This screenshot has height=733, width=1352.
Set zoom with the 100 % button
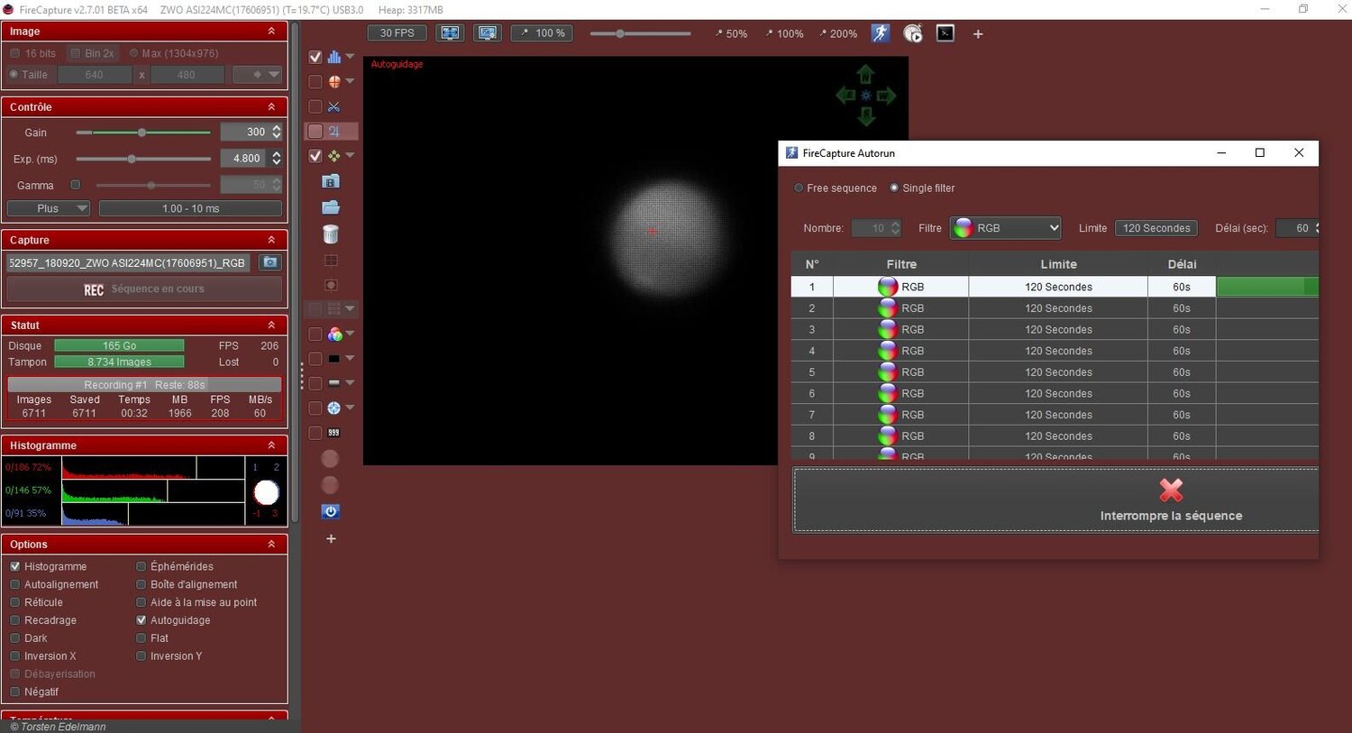point(544,33)
